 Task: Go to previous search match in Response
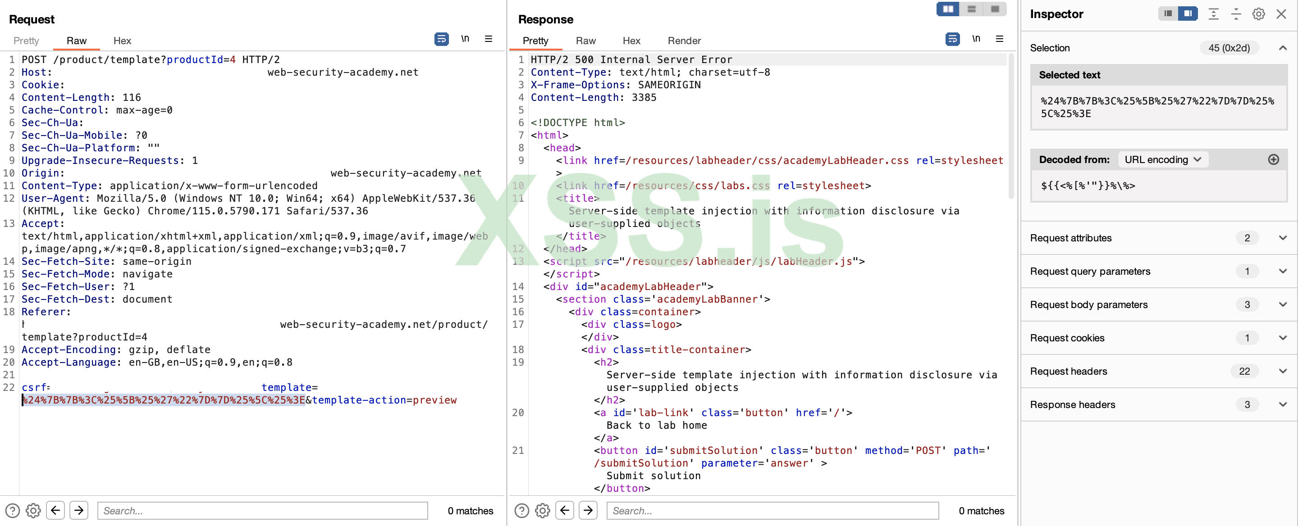(564, 510)
